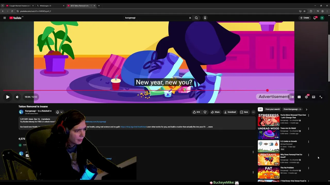The image size is (330, 185).
Task: Open the You're More Stressed Than Ever thumbnail
Action: pyautogui.click(x=268, y=119)
